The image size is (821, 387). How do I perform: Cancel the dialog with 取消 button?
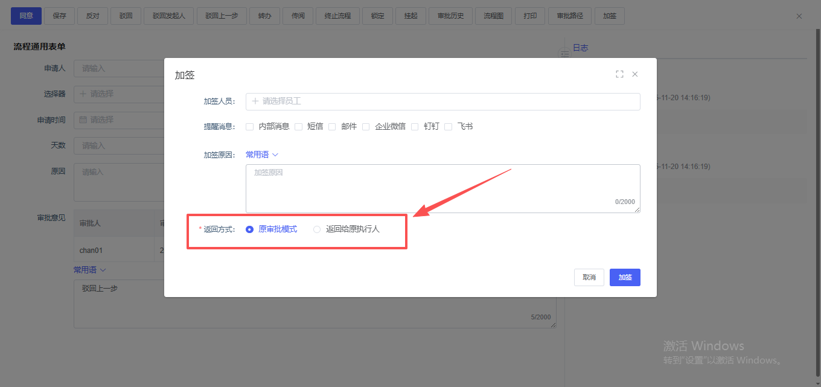click(589, 277)
